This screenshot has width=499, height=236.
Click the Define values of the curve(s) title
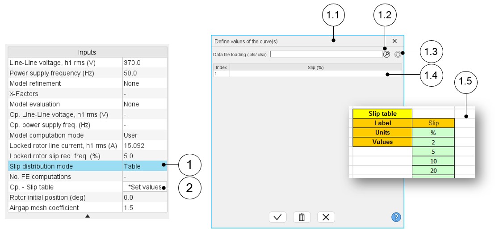tap(246, 42)
